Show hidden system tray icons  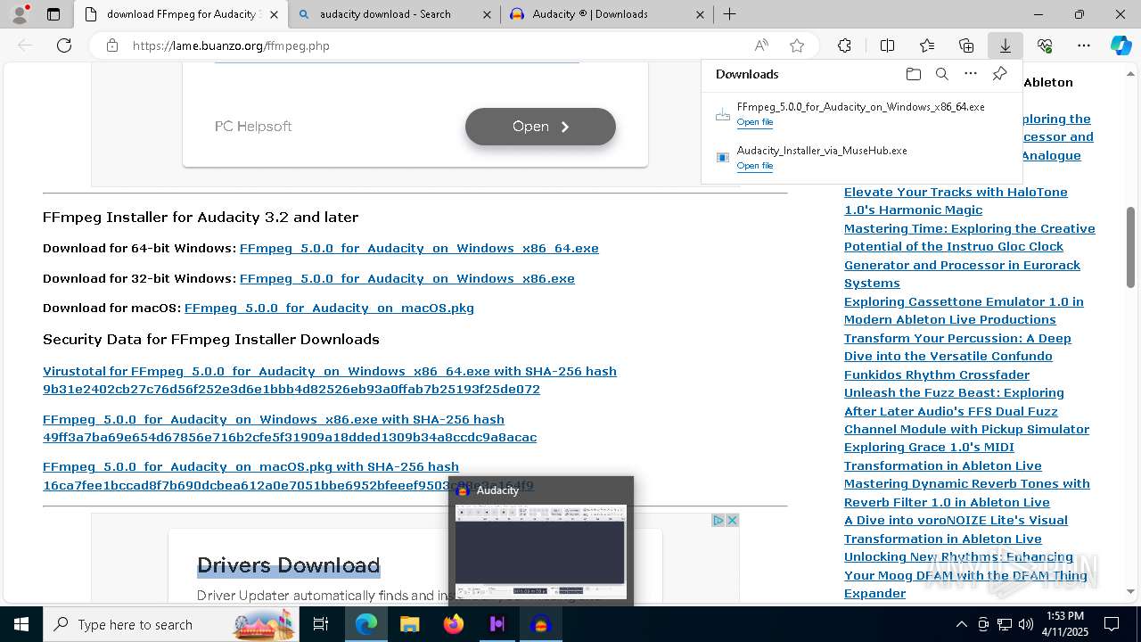[x=961, y=624]
